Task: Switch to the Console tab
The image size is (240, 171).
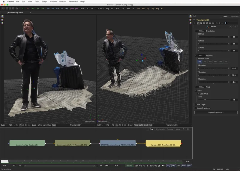Action: click(161, 129)
